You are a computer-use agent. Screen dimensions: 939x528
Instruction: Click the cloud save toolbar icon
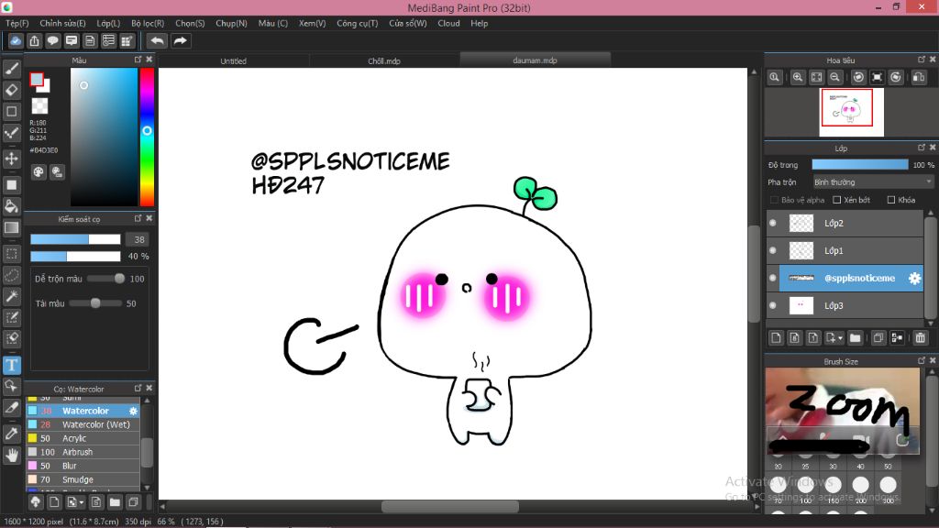point(16,40)
